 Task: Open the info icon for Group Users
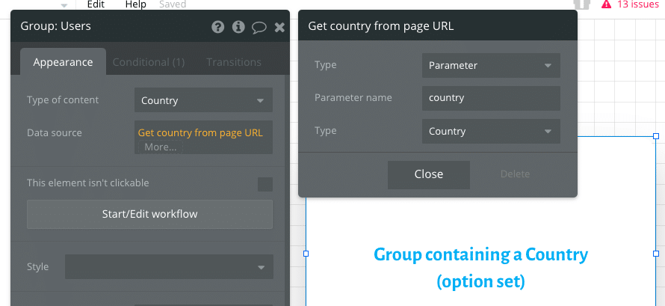click(x=238, y=28)
